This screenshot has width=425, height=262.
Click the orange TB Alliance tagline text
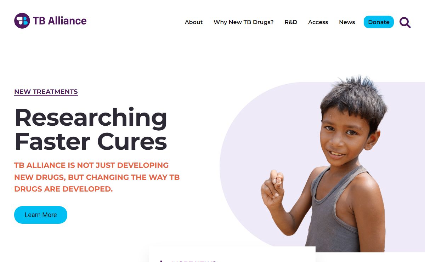tap(97, 177)
